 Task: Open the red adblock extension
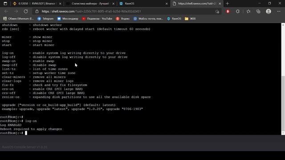pyautogui.click(x=228, y=12)
